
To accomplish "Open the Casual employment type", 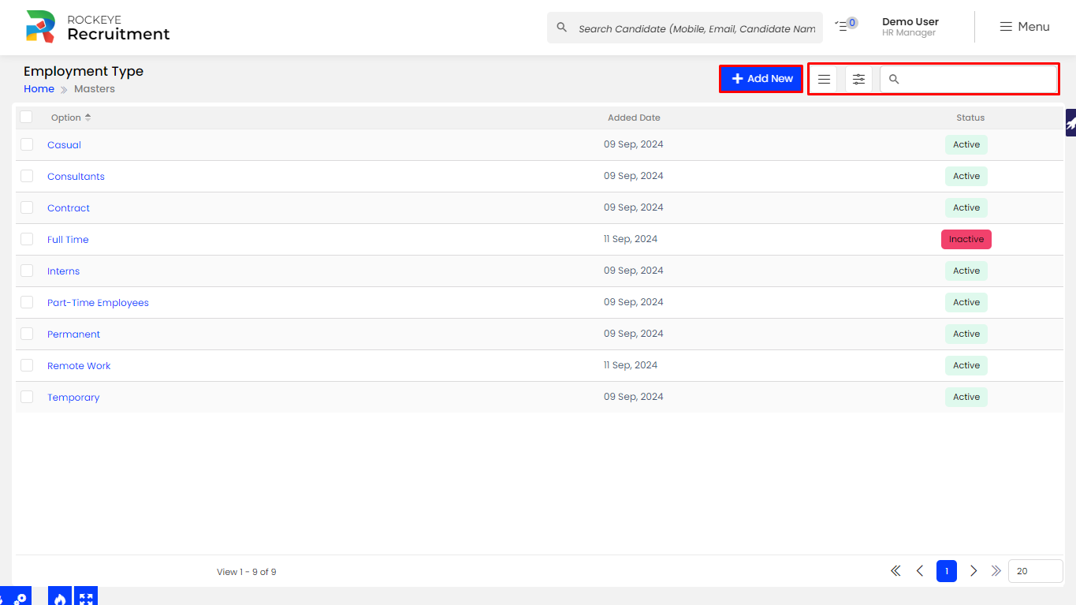I will 64,145.
